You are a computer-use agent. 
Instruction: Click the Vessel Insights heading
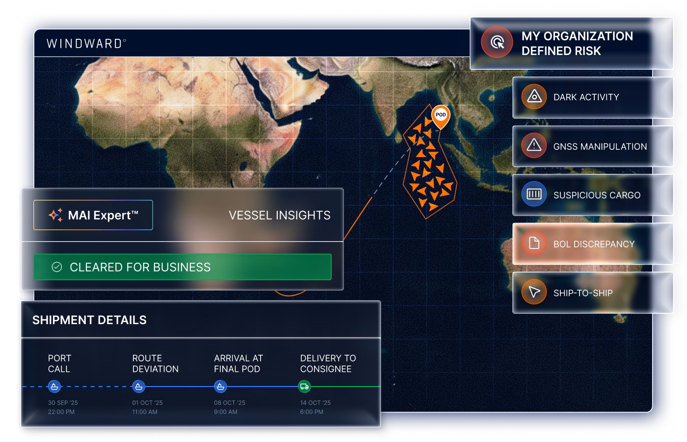pyautogui.click(x=280, y=215)
